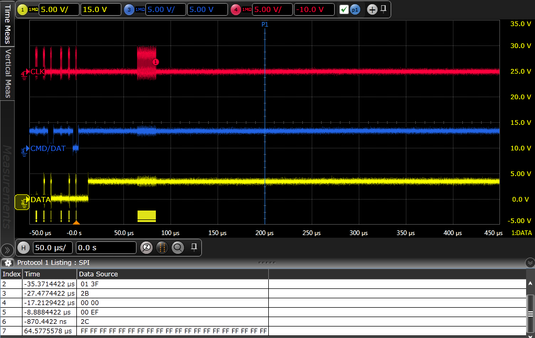This screenshot has height=338, width=535.
Task: Expand the left sidebar with double chevron
Action: click(7, 250)
